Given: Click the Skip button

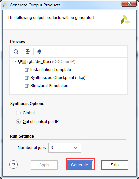Looking at the screenshot, I should pos(115,165).
